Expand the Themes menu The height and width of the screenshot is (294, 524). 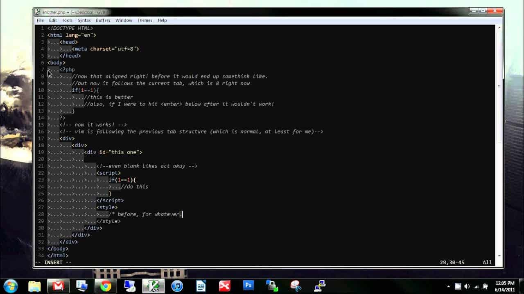click(145, 20)
